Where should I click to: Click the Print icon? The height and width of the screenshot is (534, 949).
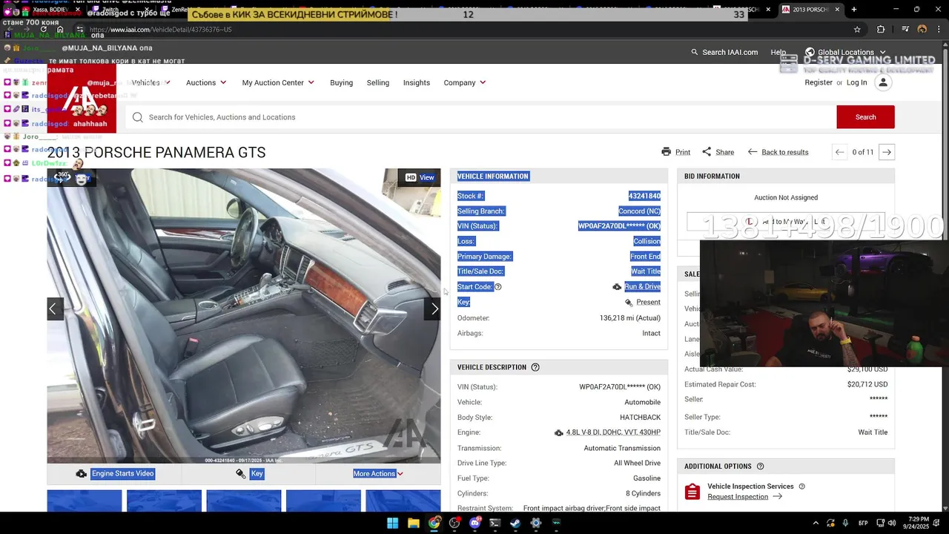point(666,152)
